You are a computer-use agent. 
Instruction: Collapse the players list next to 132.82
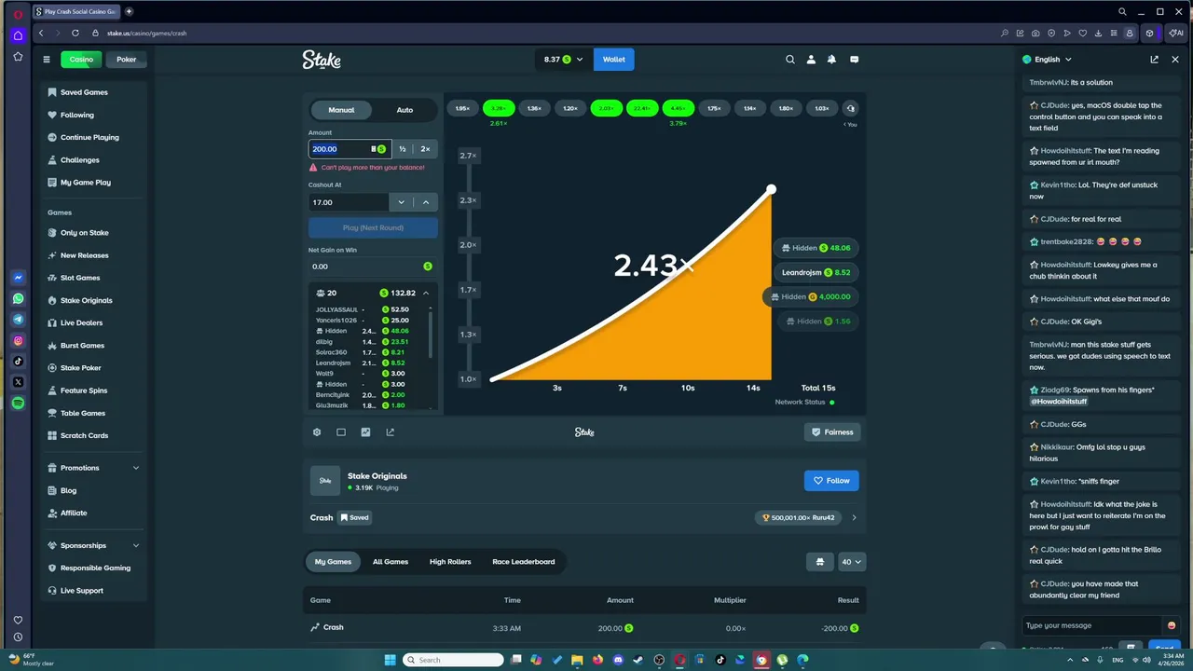426,293
